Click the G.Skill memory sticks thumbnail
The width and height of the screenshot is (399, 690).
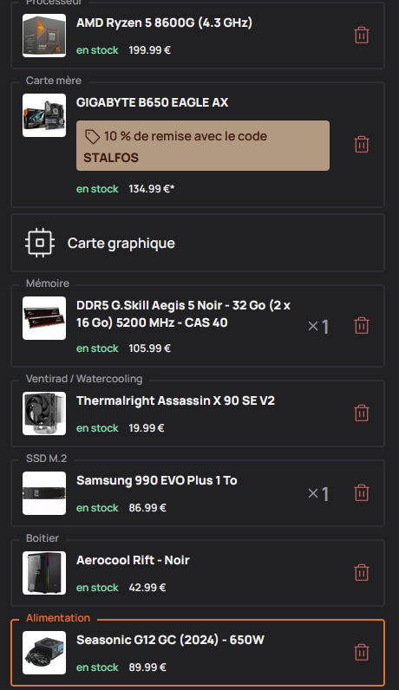tap(44, 318)
